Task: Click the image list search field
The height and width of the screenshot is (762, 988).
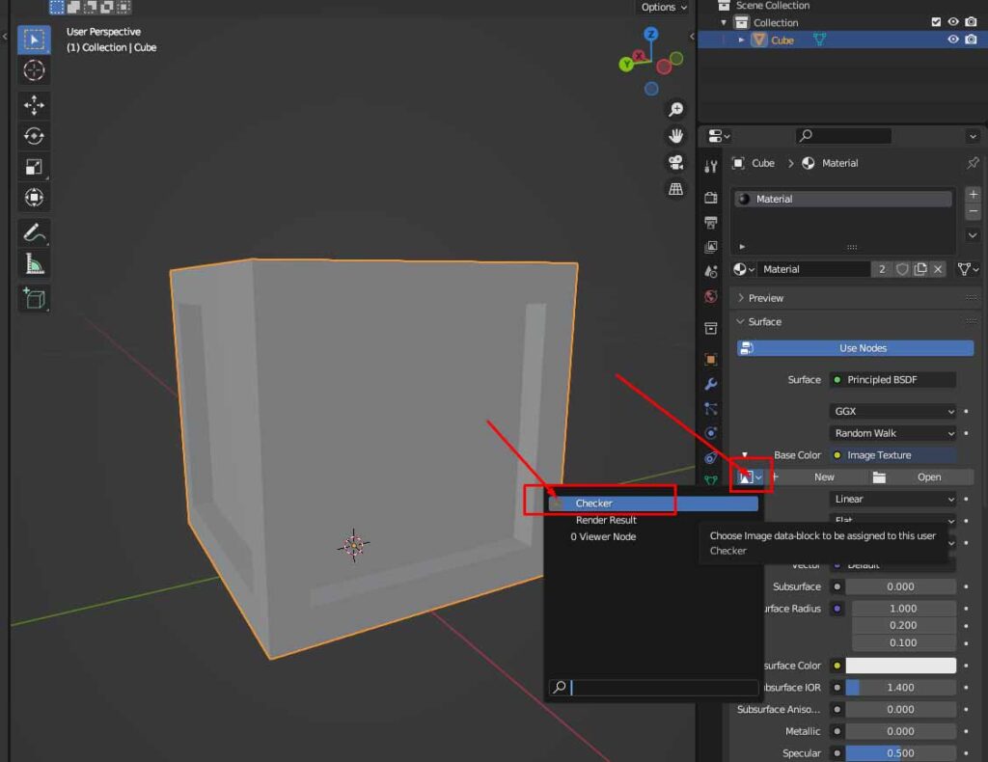Action: click(x=653, y=688)
